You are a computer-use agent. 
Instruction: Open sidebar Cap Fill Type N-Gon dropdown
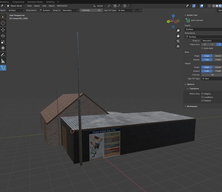[x=212, y=79]
